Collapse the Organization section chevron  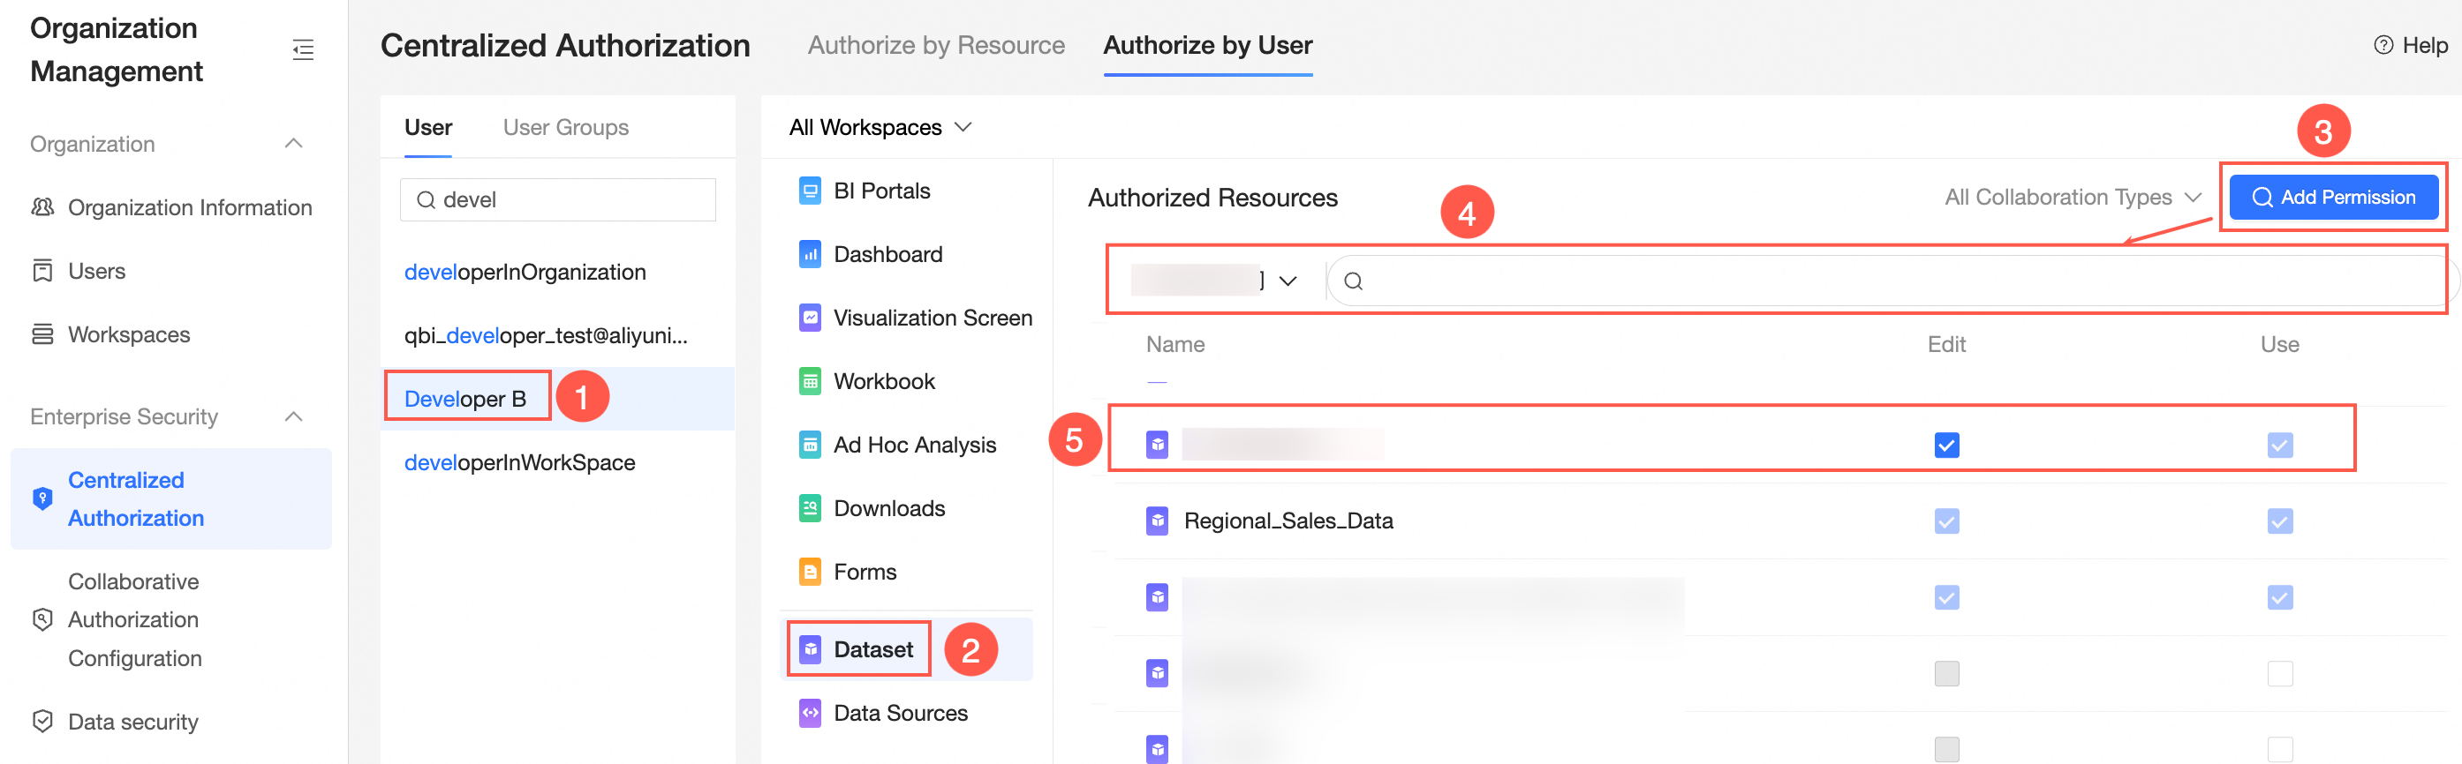coord(294,143)
